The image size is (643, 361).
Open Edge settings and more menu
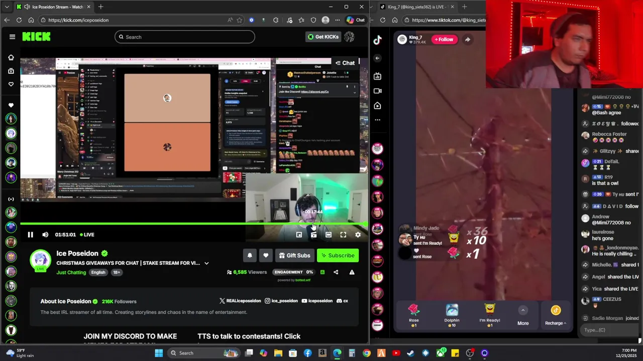pos(338,20)
